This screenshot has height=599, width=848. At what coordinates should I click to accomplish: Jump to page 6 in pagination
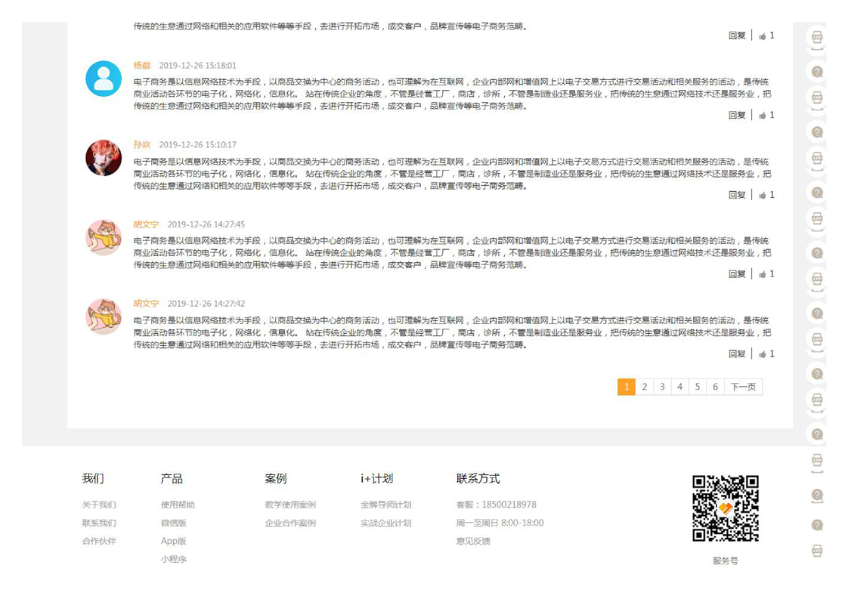pos(715,387)
